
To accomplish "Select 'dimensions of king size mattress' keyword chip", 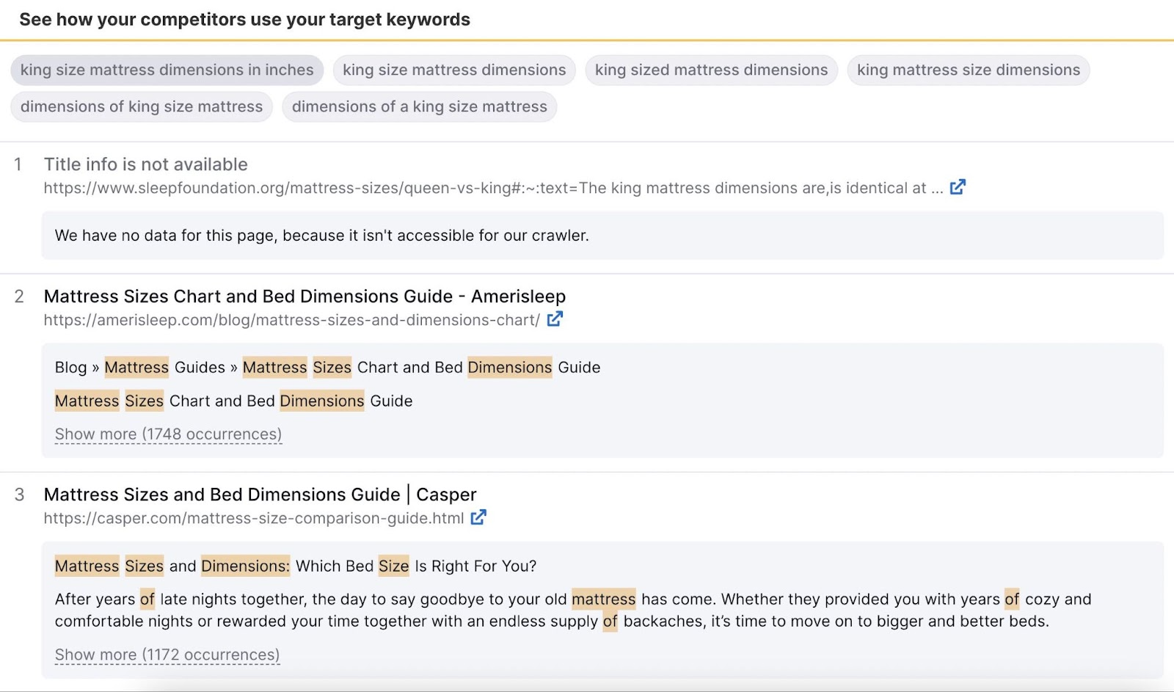I will pos(142,106).
